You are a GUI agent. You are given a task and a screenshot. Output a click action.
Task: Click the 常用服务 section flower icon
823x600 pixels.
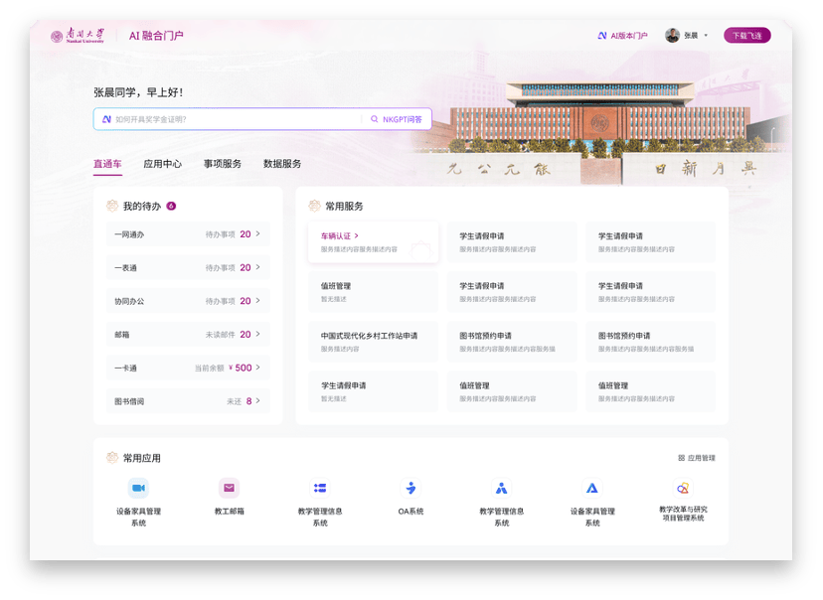pos(314,206)
